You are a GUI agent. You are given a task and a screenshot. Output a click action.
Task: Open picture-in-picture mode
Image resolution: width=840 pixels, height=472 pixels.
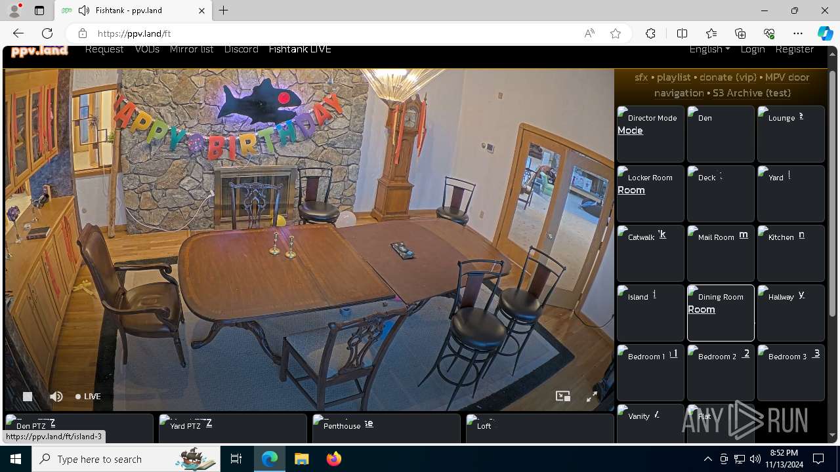[563, 396]
